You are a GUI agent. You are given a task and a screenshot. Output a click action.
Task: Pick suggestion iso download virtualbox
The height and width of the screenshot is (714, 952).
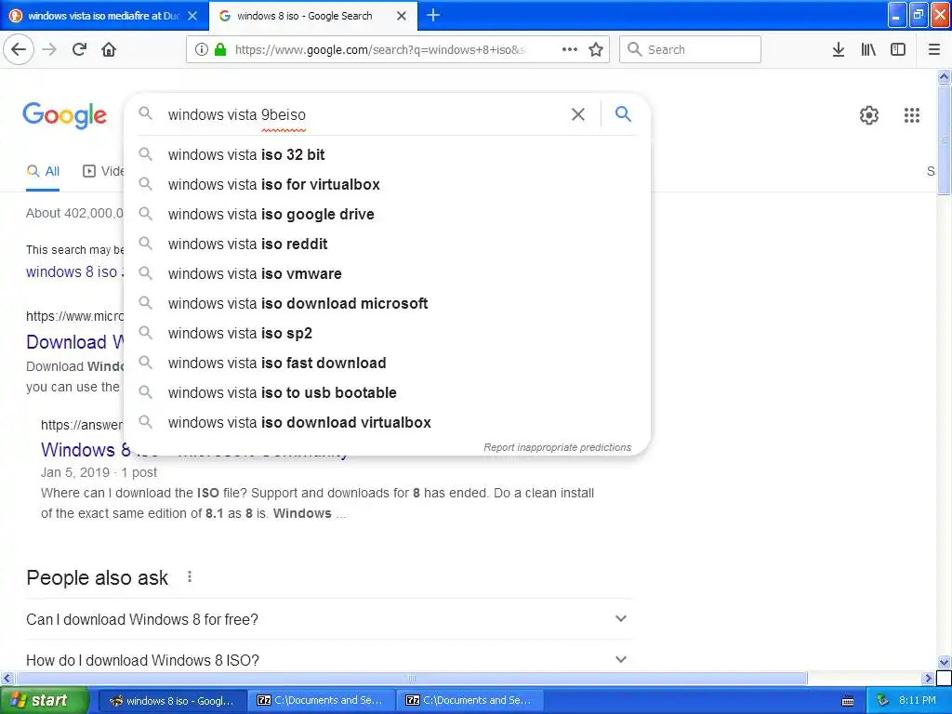387,422
